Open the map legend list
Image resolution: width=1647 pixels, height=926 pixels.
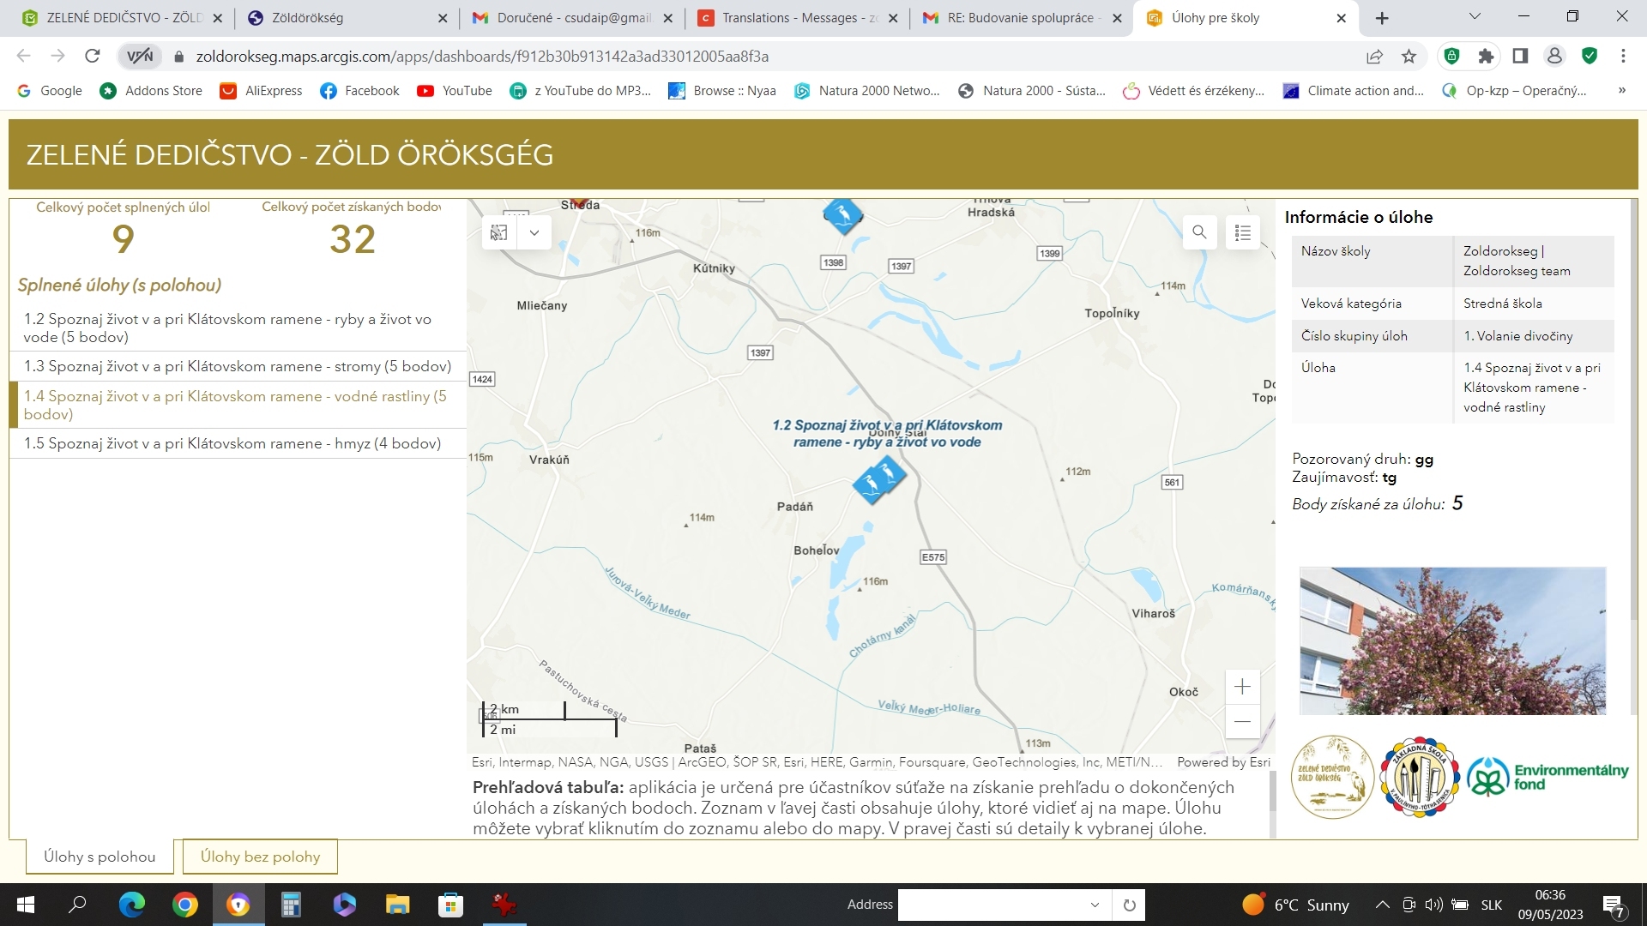1243,232
